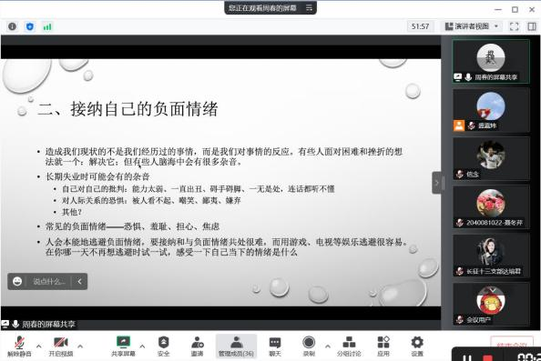Select the 信念 participant tile
Screen dimensions: 541x361
click(x=491, y=159)
